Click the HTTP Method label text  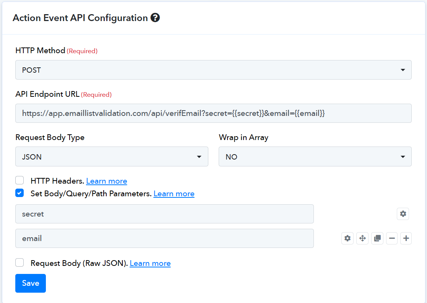[x=40, y=50]
